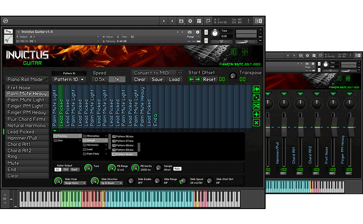The image size is (363, 224).
Task: Open MIDI channel dropdown
Action: coord(58,41)
